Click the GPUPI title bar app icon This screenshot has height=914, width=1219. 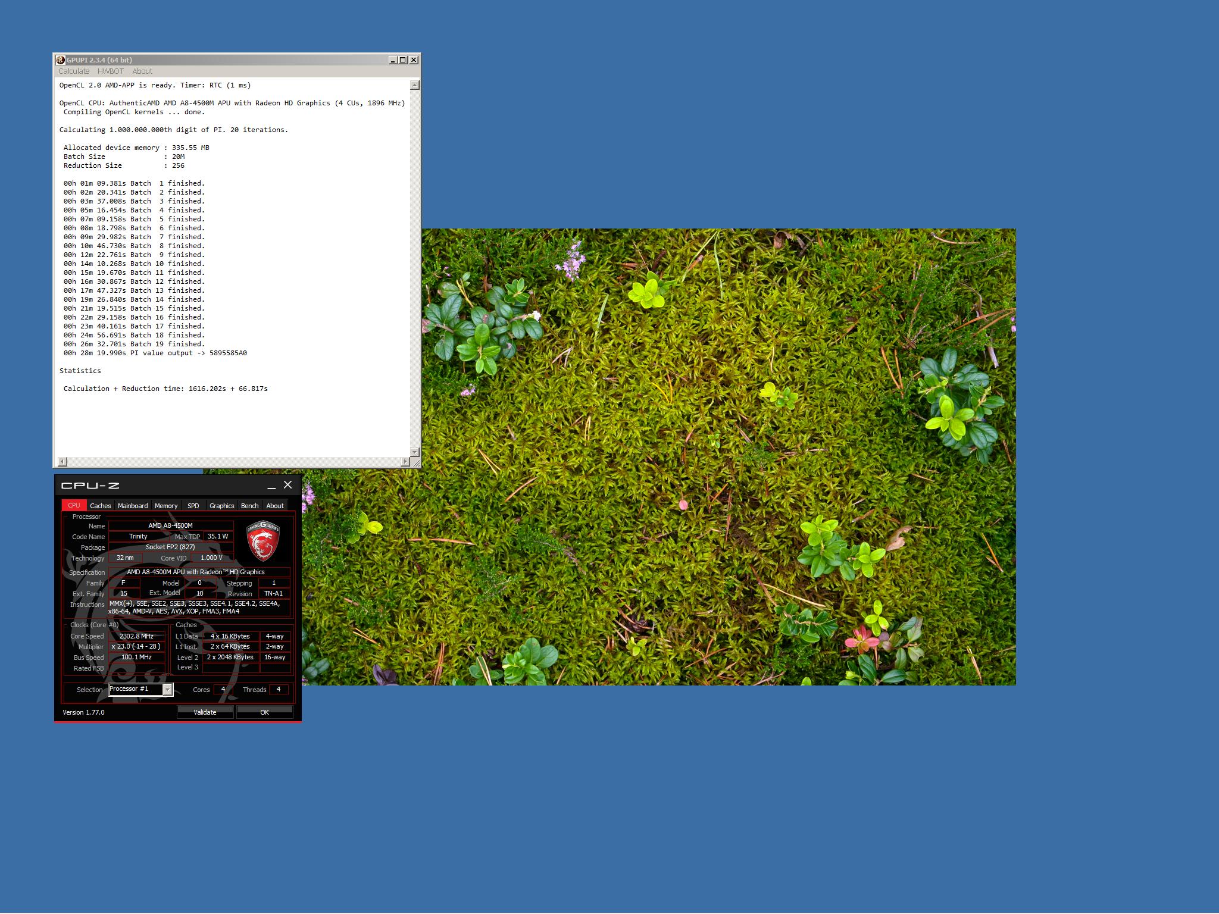(60, 60)
